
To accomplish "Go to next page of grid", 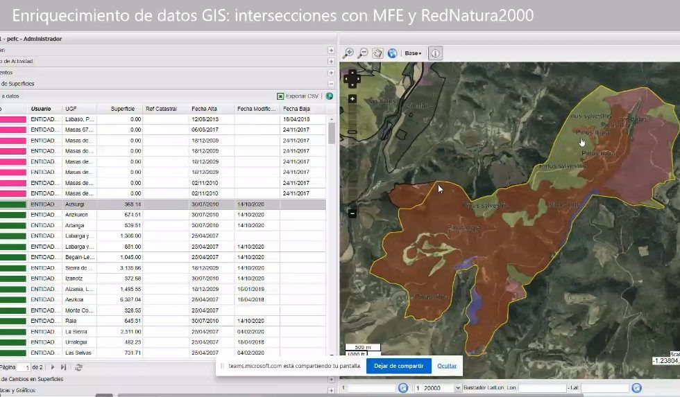I will click(53, 367).
